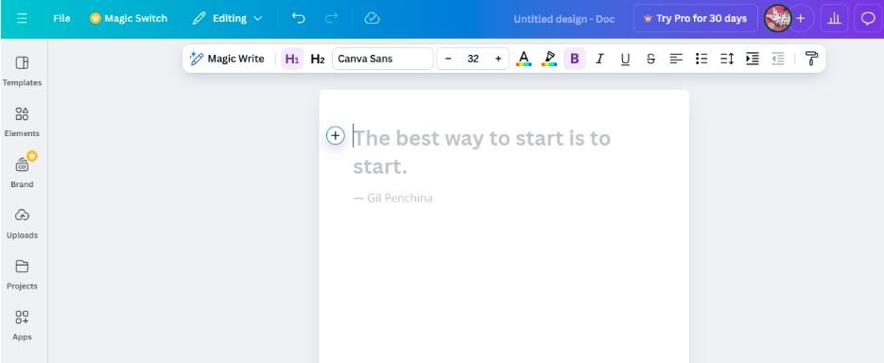Toggle italic formatting
884x363 pixels.
coord(599,59)
